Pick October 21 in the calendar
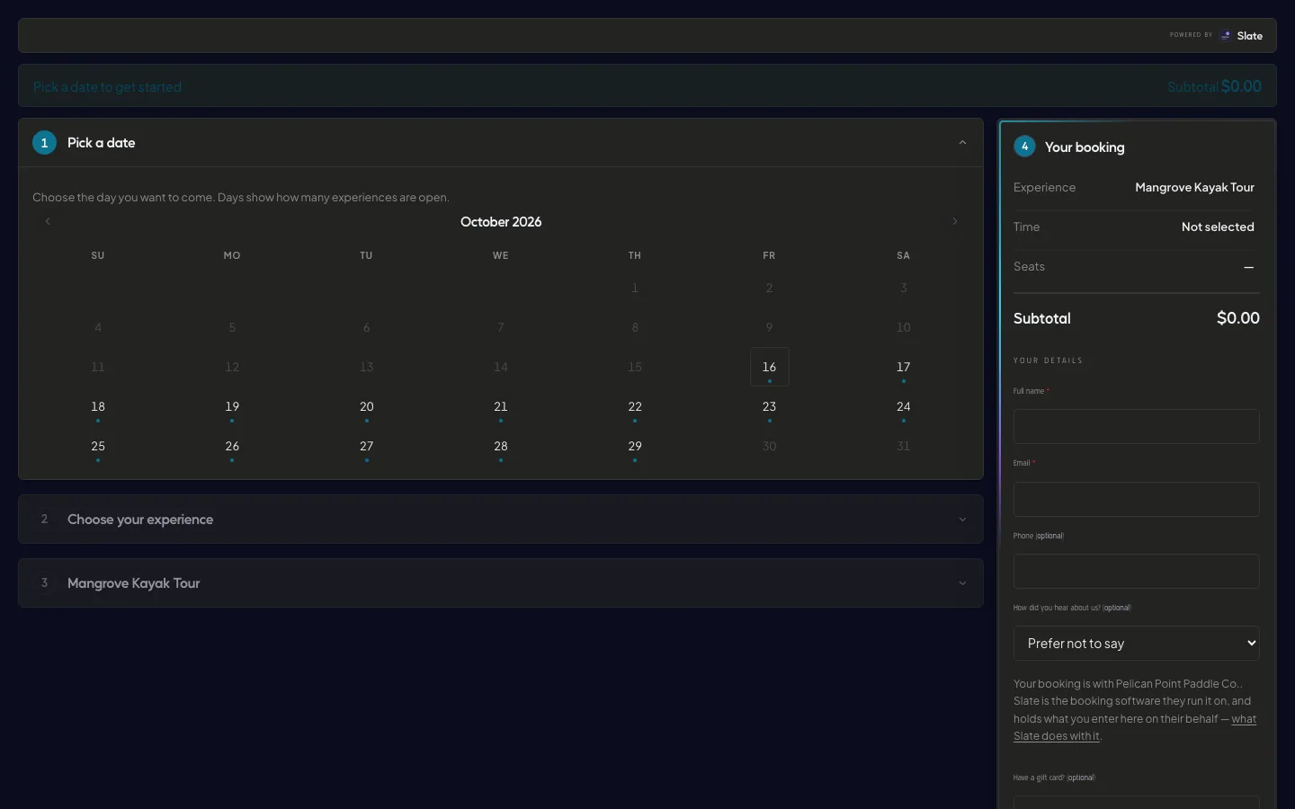 [x=501, y=406]
